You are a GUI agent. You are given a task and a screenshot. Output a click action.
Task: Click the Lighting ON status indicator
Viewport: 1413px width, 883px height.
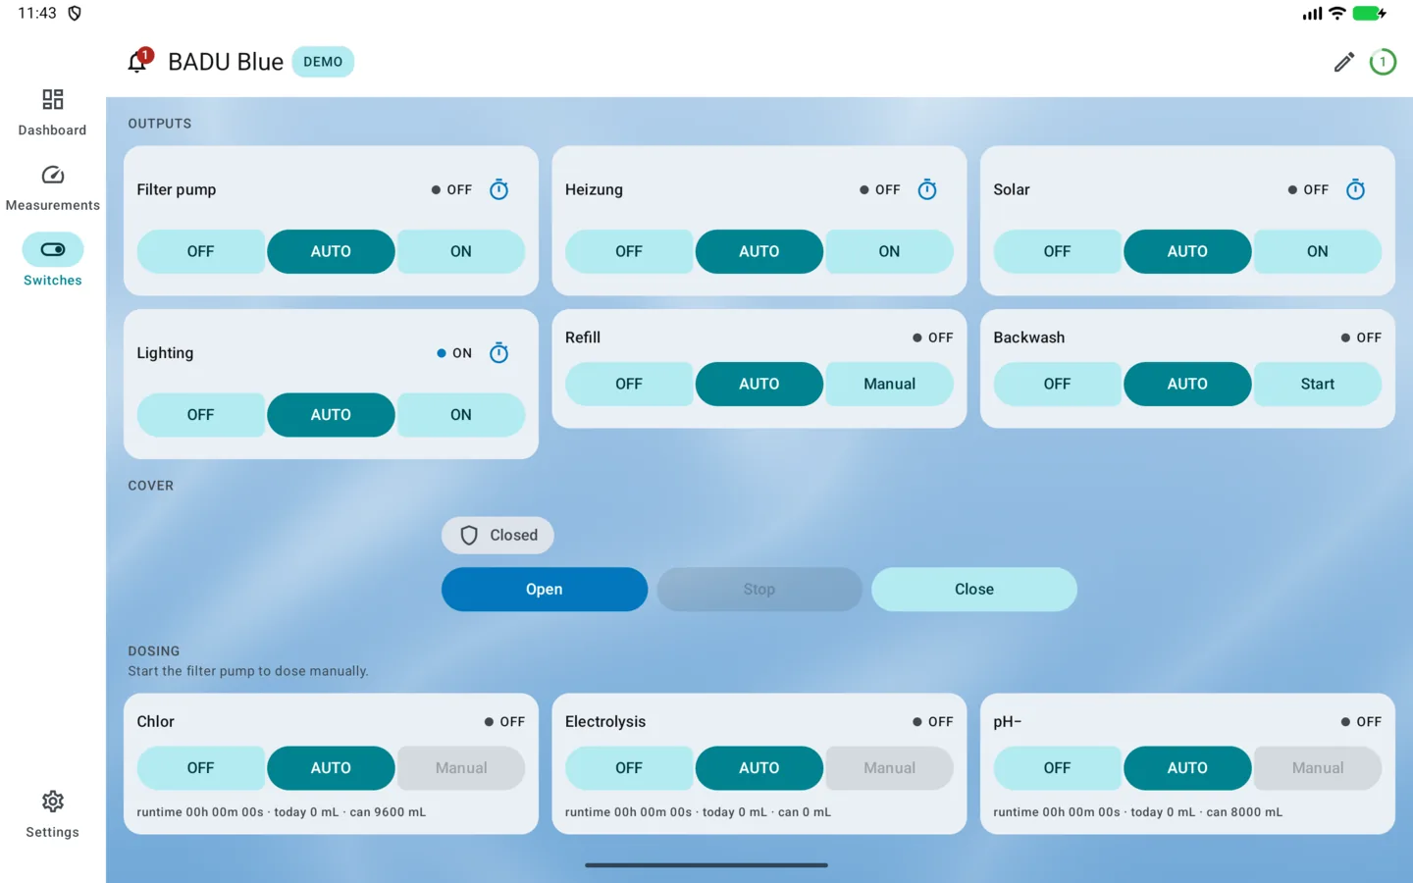tap(454, 353)
